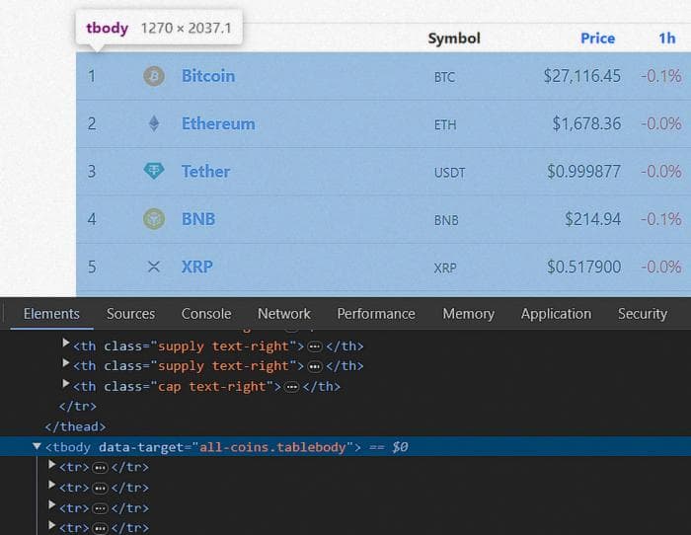This screenshot has height=535, width=691.
Task: Expand the second tr row under tbody
Action: click(x=51, y=485)
